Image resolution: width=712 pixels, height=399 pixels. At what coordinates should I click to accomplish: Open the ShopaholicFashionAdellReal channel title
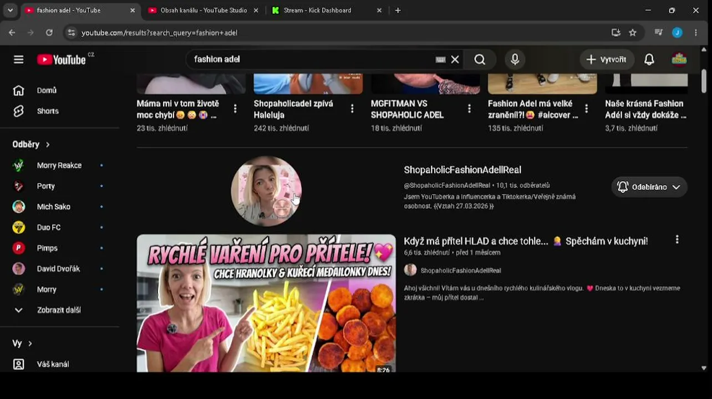click(x=462, y=170)
